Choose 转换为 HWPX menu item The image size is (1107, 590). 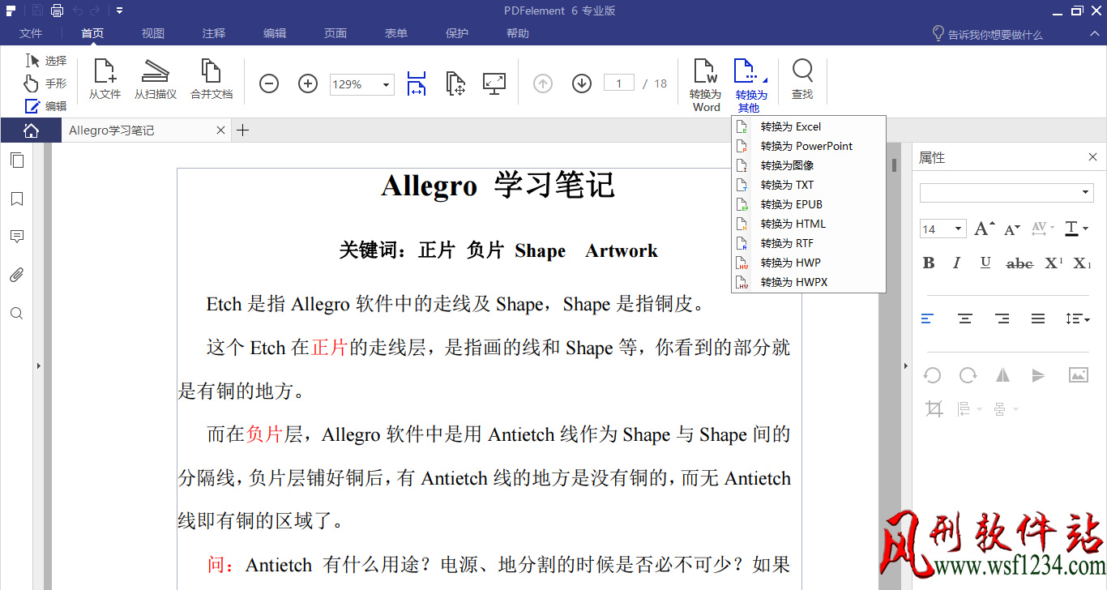808,282
